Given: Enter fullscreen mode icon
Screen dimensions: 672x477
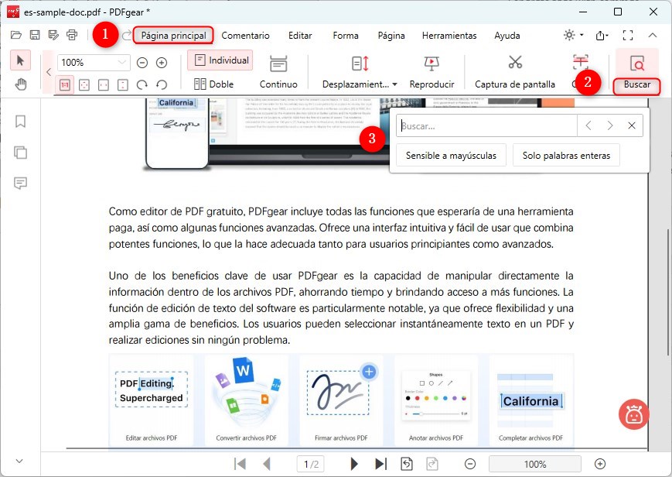Looking at the screenshot, I should 628,35.
